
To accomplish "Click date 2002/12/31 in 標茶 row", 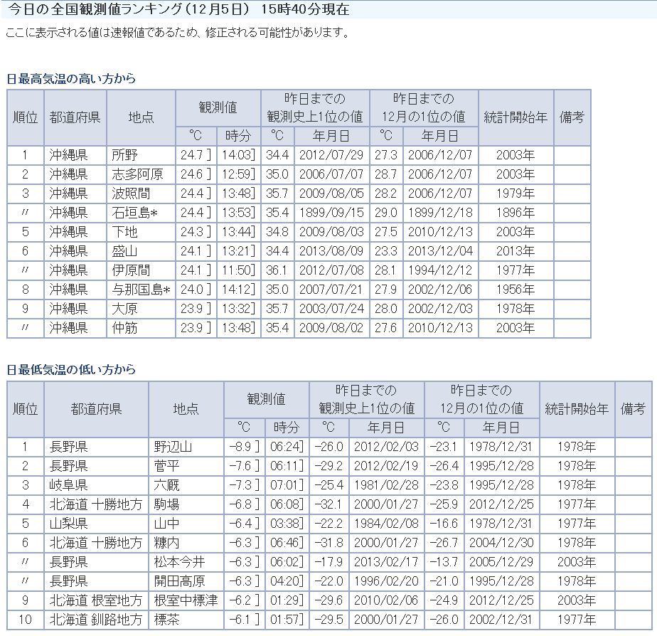I will point(501,620).
